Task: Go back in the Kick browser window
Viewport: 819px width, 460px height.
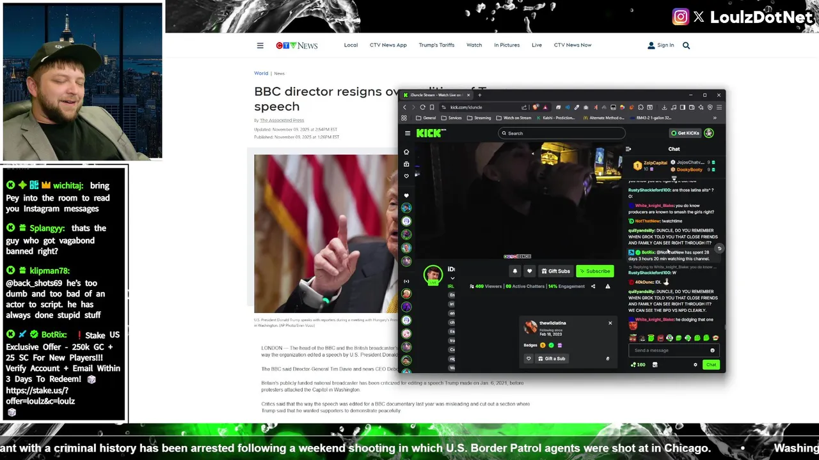Action: pos(404,107)
